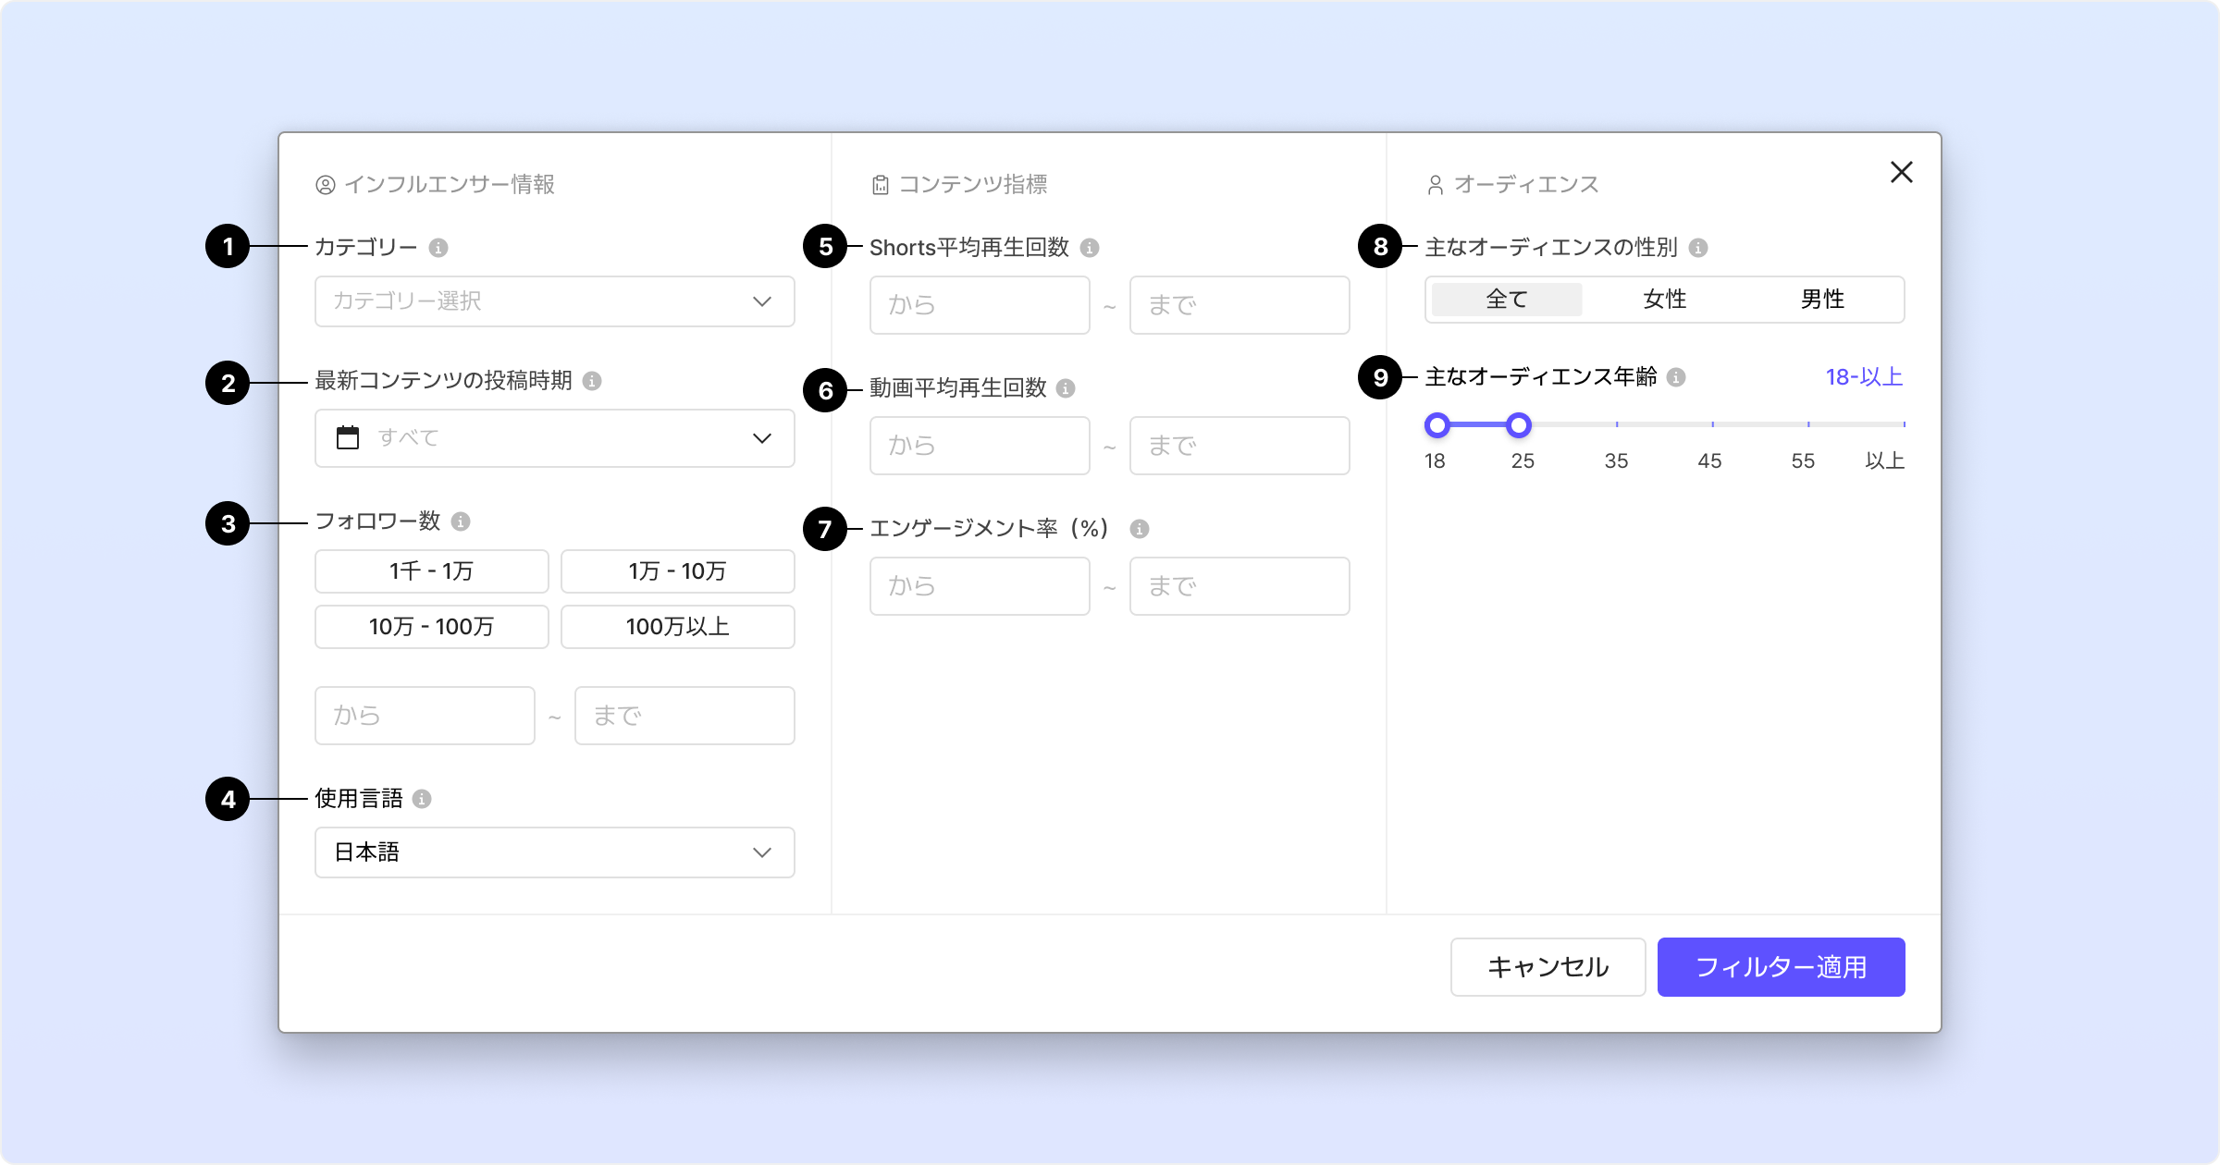Toggle the 100万以上 follower range
This screenshot has height=1165, width=2220.
(x=677, y=627)
